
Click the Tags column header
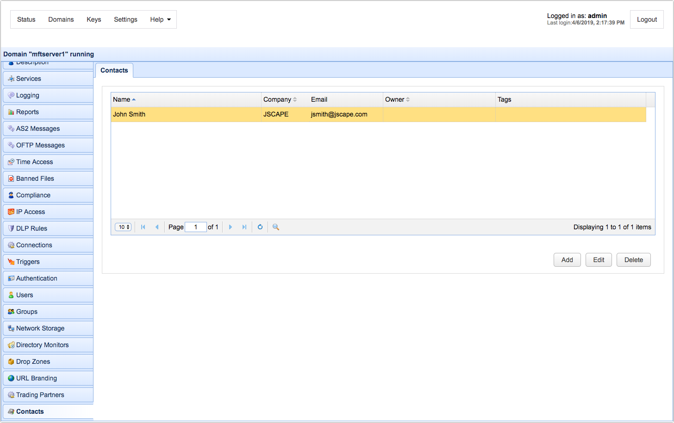pos(570,99)
